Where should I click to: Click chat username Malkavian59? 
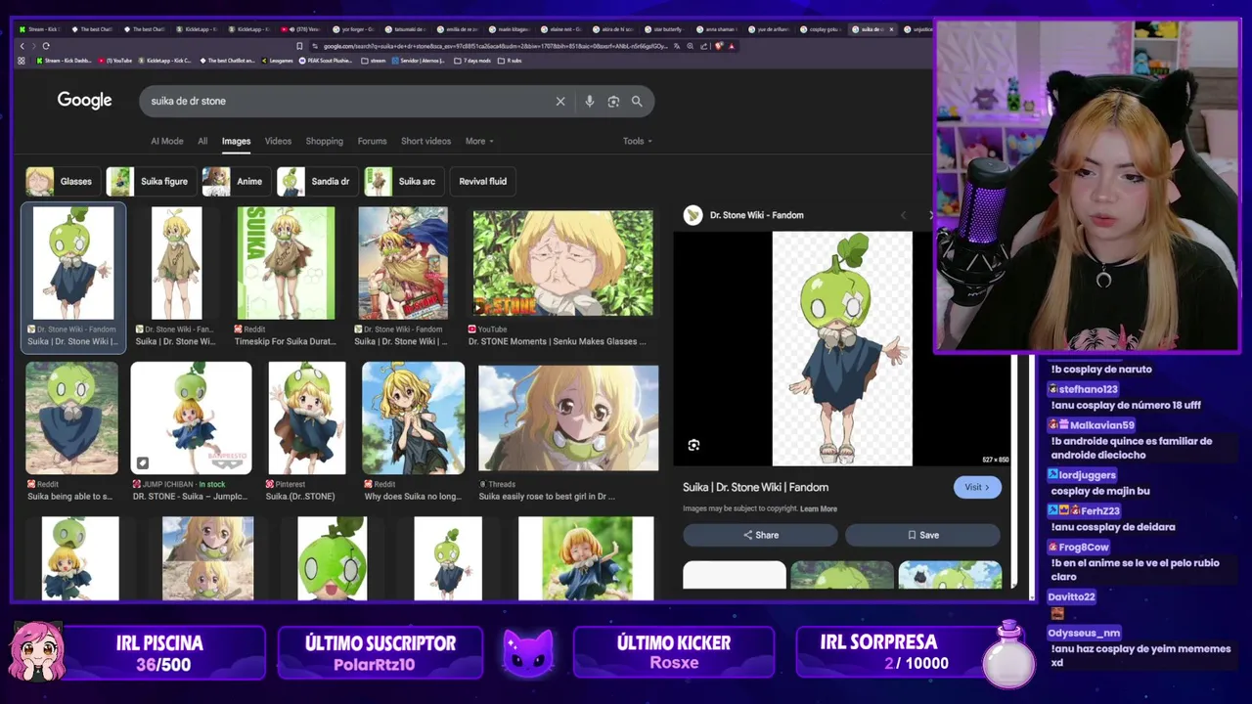(x=1101, y=425)
